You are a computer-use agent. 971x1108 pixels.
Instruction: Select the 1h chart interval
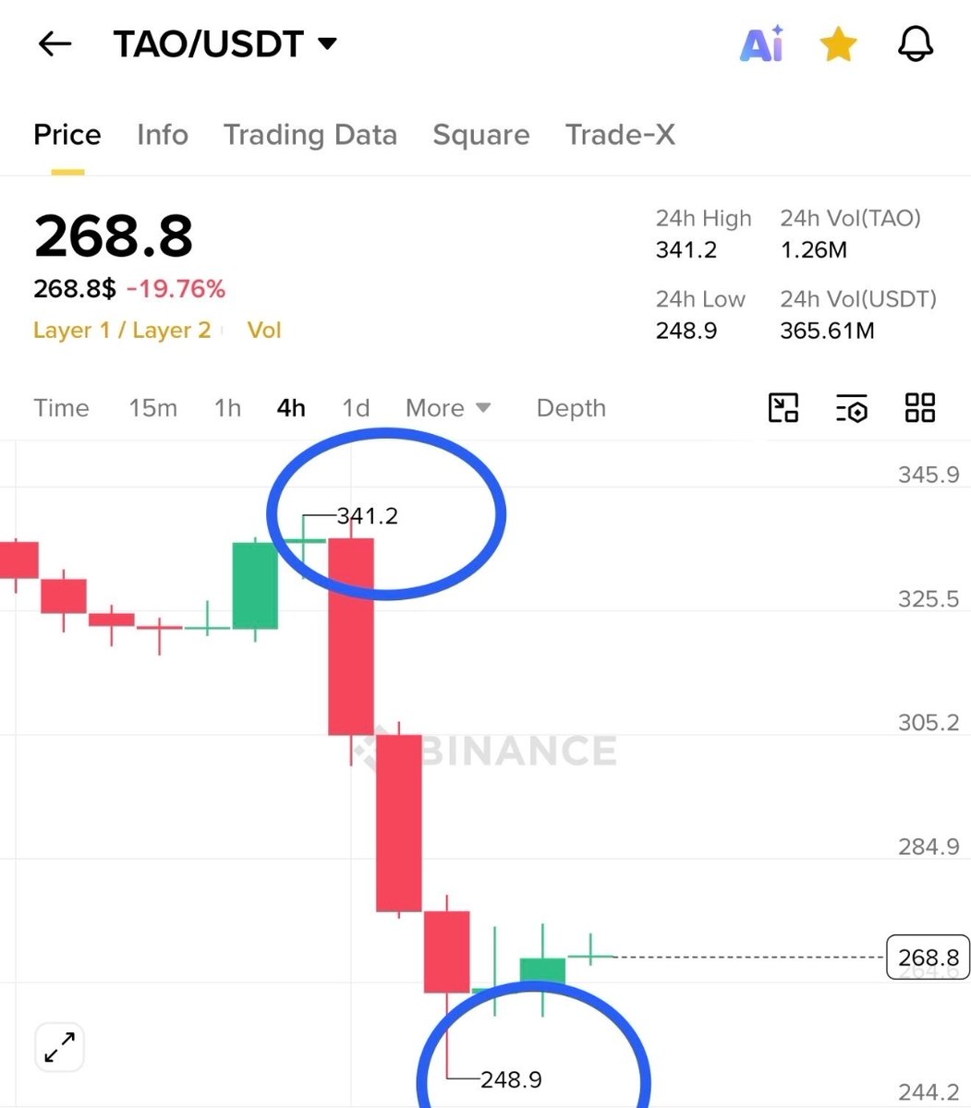point(227,408)
